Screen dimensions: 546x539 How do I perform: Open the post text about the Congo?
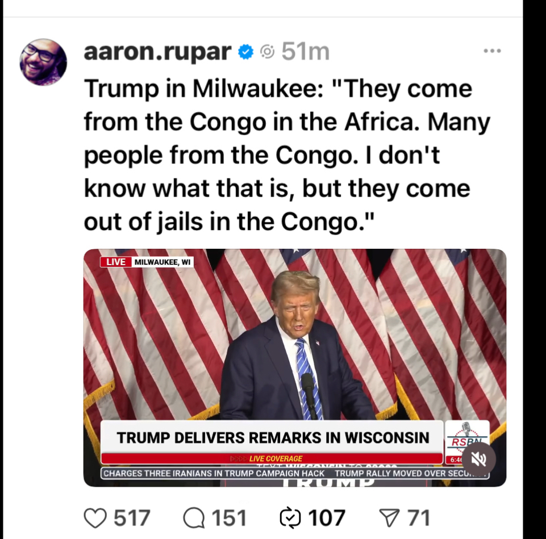[x=287, y=155]
